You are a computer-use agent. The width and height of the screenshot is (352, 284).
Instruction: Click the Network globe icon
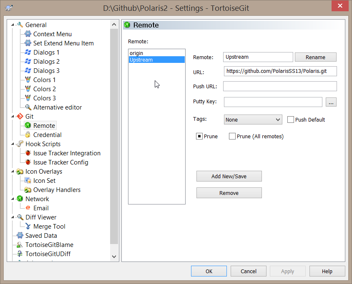[20, 199]
